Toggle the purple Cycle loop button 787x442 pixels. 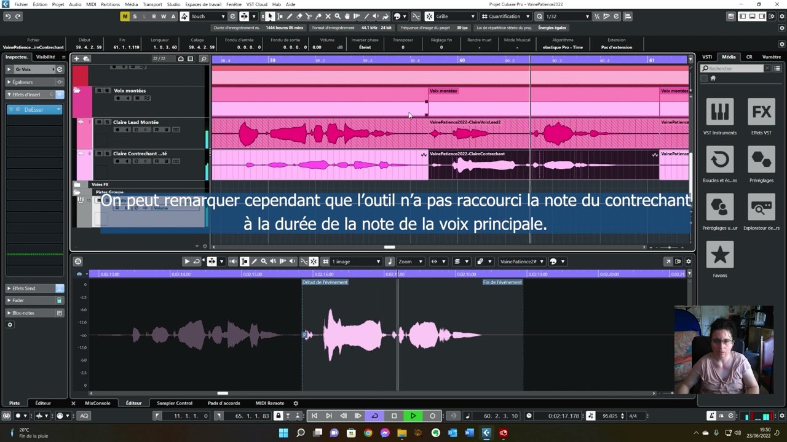pos(374,416)
